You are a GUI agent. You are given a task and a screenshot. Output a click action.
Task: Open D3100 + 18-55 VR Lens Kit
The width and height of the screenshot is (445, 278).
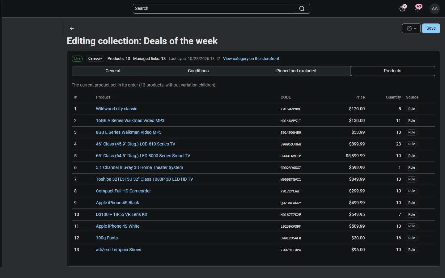[121, 214]
